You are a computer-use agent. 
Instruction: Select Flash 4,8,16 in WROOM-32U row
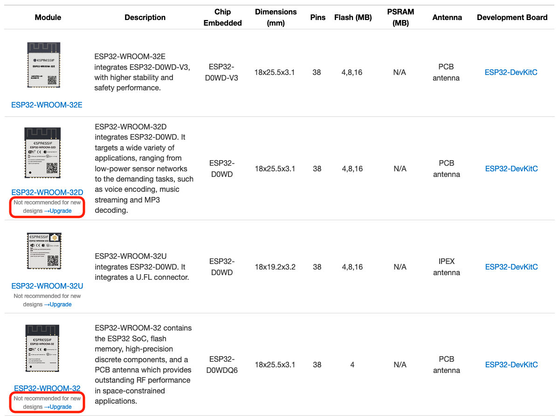coord(352,267)
